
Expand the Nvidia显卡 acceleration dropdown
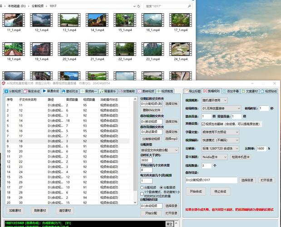(214, 157)
